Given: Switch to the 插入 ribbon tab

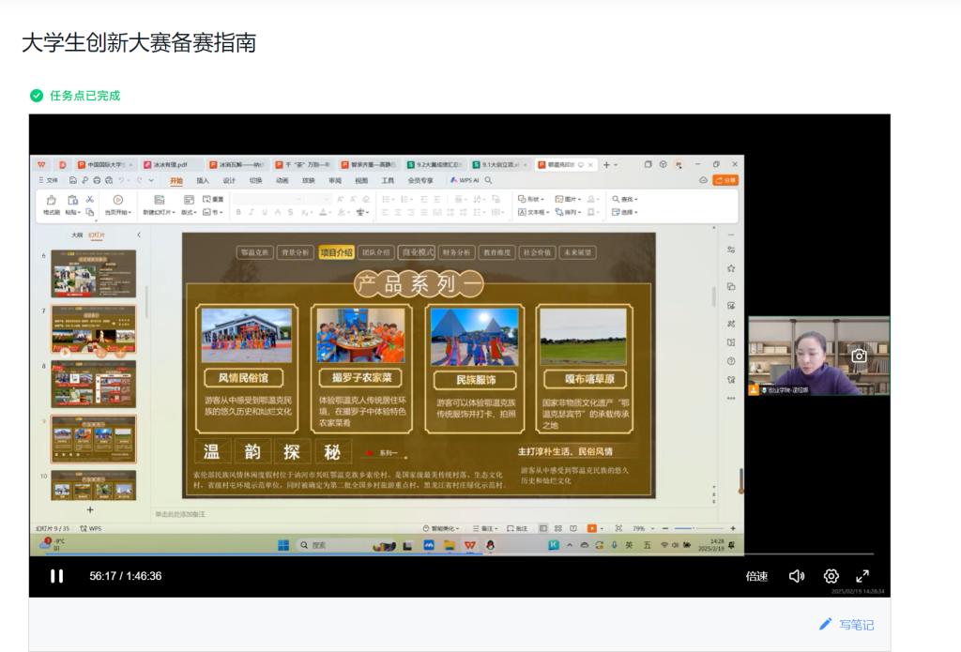Looking at the screenshot, I should pyautogui.click(x=203, y=180).
